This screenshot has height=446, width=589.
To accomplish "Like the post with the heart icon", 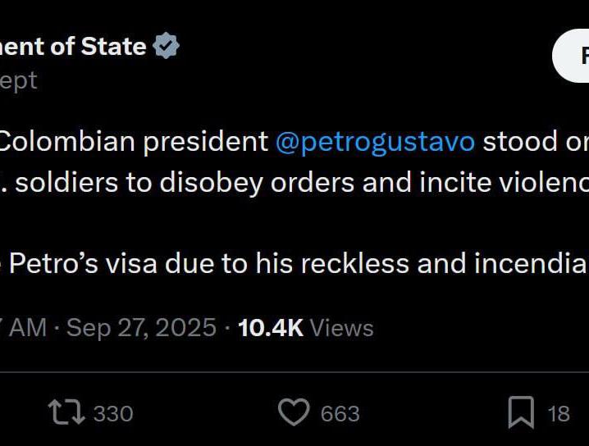I will click(294, 412).
